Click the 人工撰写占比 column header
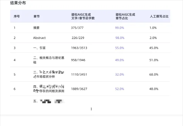Image resolution: width=183 pixels, height=126 pixels. [x=159, y=16]
